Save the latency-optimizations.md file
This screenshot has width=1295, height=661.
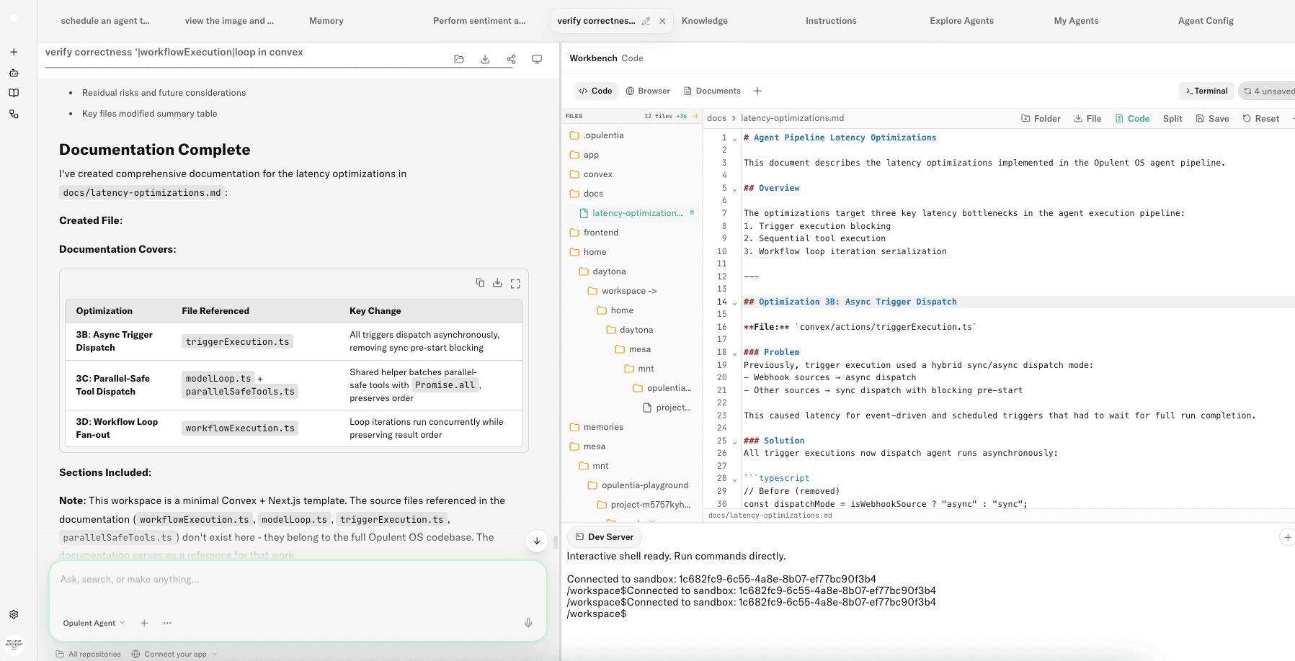(x=1212, y=119)
